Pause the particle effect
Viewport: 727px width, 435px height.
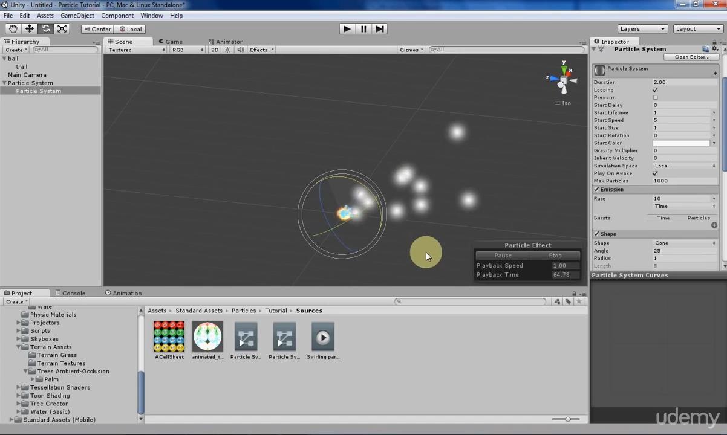(x=503, y=256)
